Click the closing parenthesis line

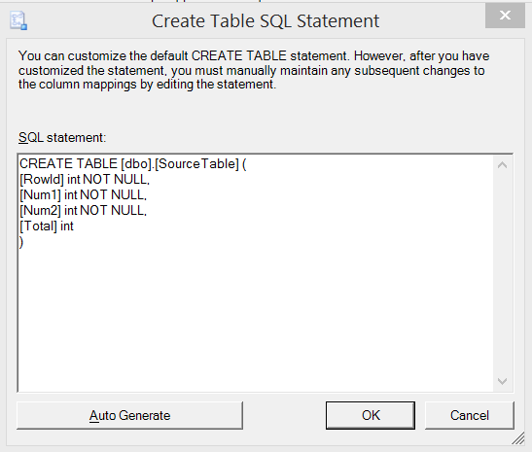[21, 242]
